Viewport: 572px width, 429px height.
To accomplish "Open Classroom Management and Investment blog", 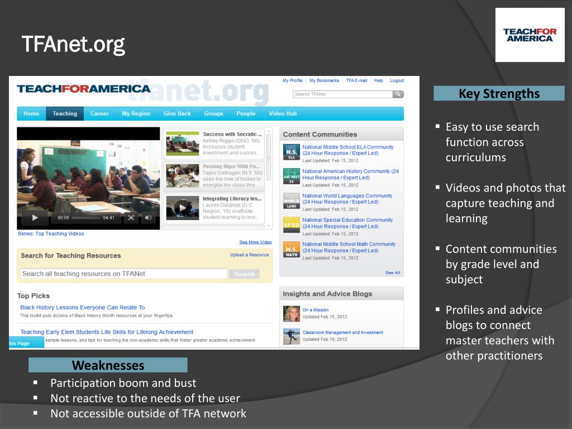I will coord(343,333).
